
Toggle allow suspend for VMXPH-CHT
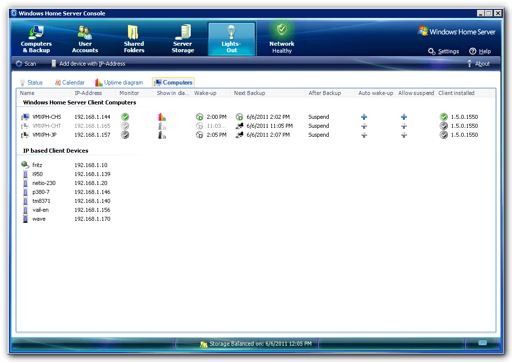point(404,126)
